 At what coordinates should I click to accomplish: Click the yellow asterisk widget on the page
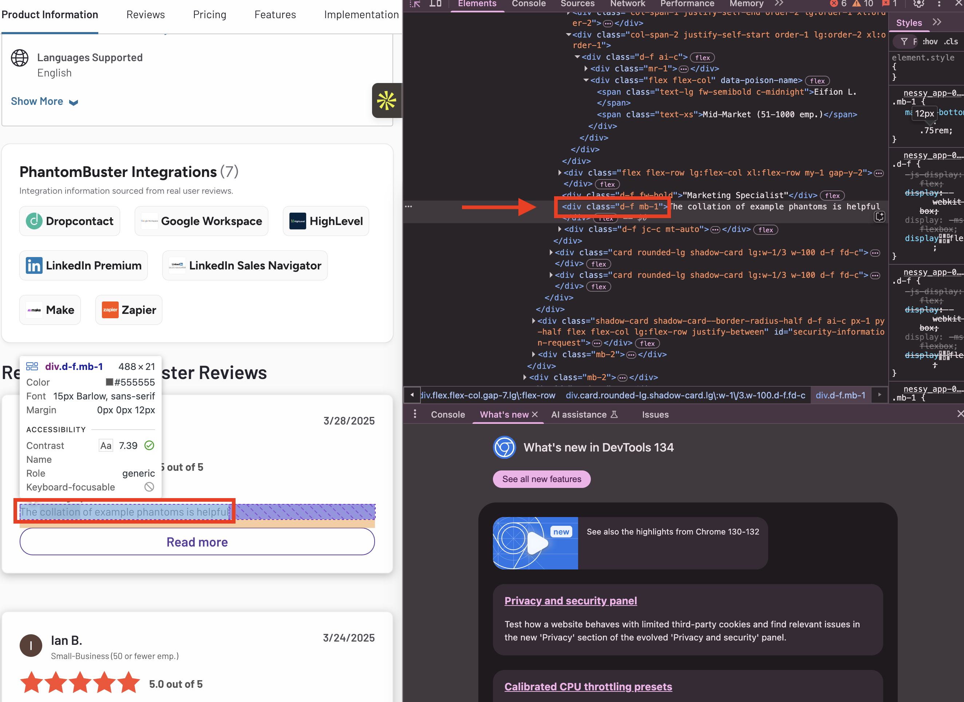pyautogui.click(x=386, y=101)
